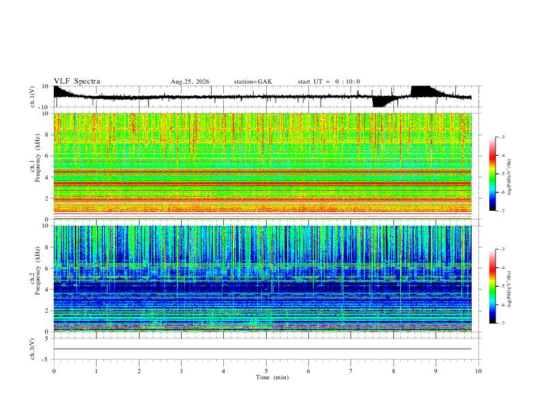Click the Aug. 25, 2026 date label

pyautogui.click(x=190, y=82)
